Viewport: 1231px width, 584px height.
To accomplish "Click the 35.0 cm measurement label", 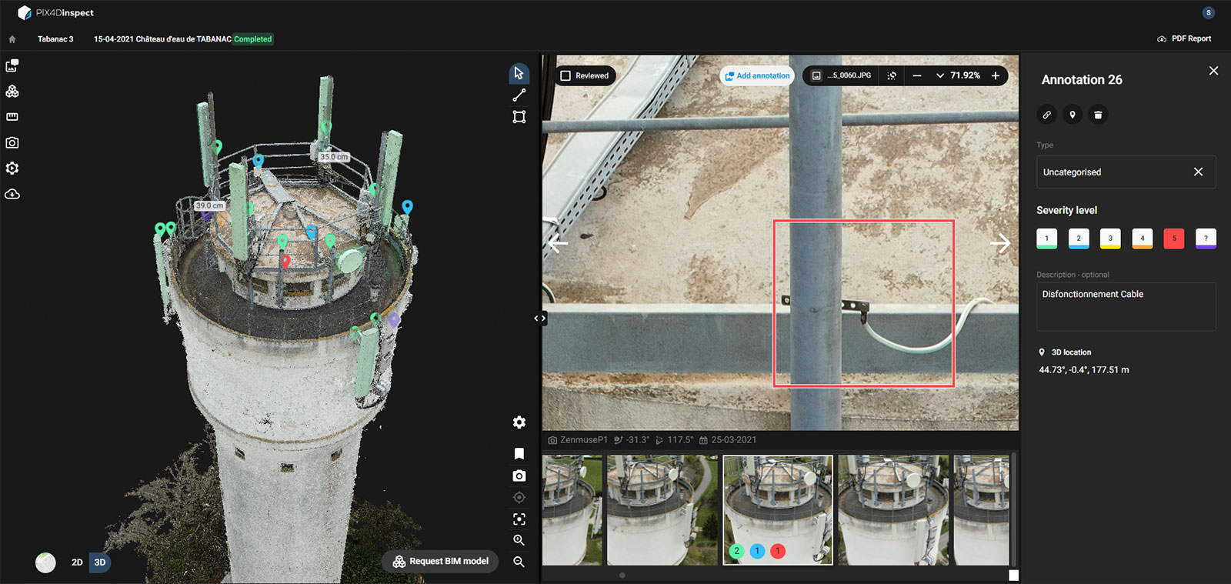I will [x=334, y=157].
